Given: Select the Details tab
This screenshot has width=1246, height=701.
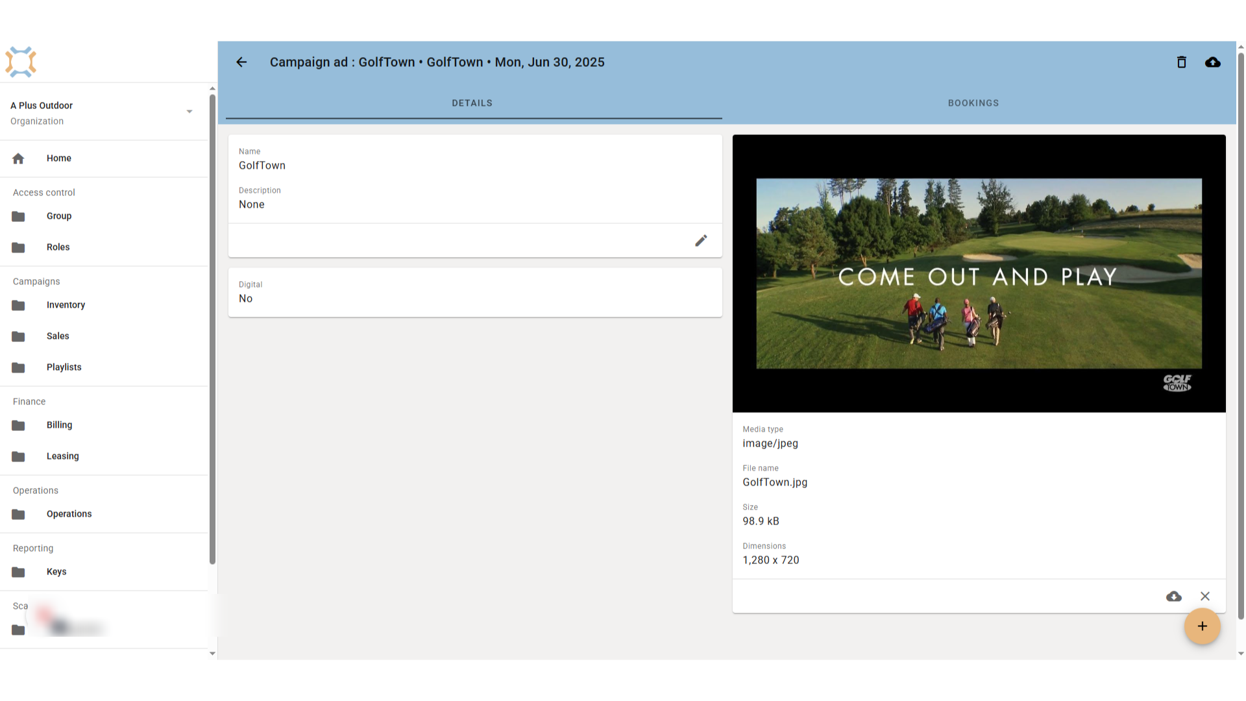Looking at the screenshot, I should point(472,103).
